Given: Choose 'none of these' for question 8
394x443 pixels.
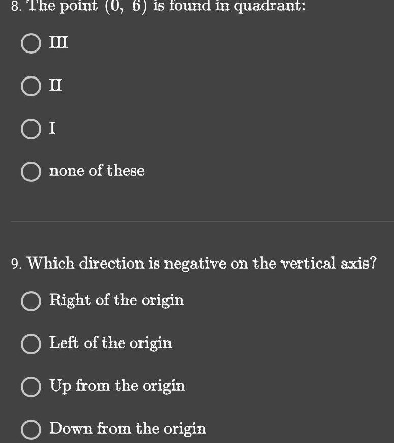Looking at the screenshot, I should point(31,172).
